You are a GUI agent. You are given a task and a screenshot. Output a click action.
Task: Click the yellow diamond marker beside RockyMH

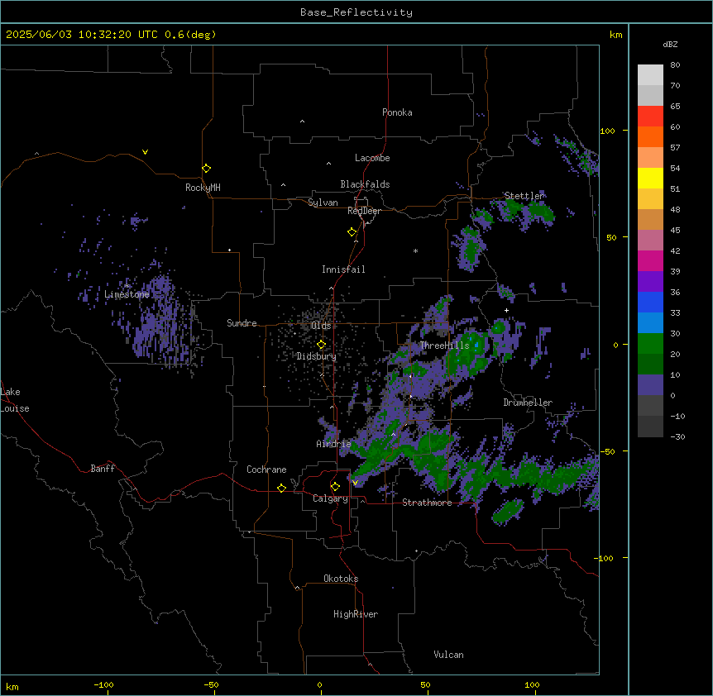(206, 168)
